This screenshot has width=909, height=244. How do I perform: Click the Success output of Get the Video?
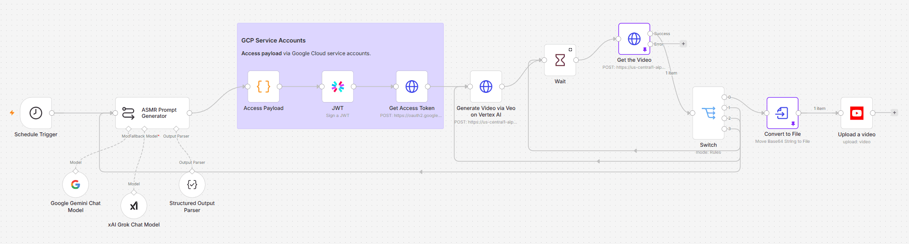click(x=650, y=34)
